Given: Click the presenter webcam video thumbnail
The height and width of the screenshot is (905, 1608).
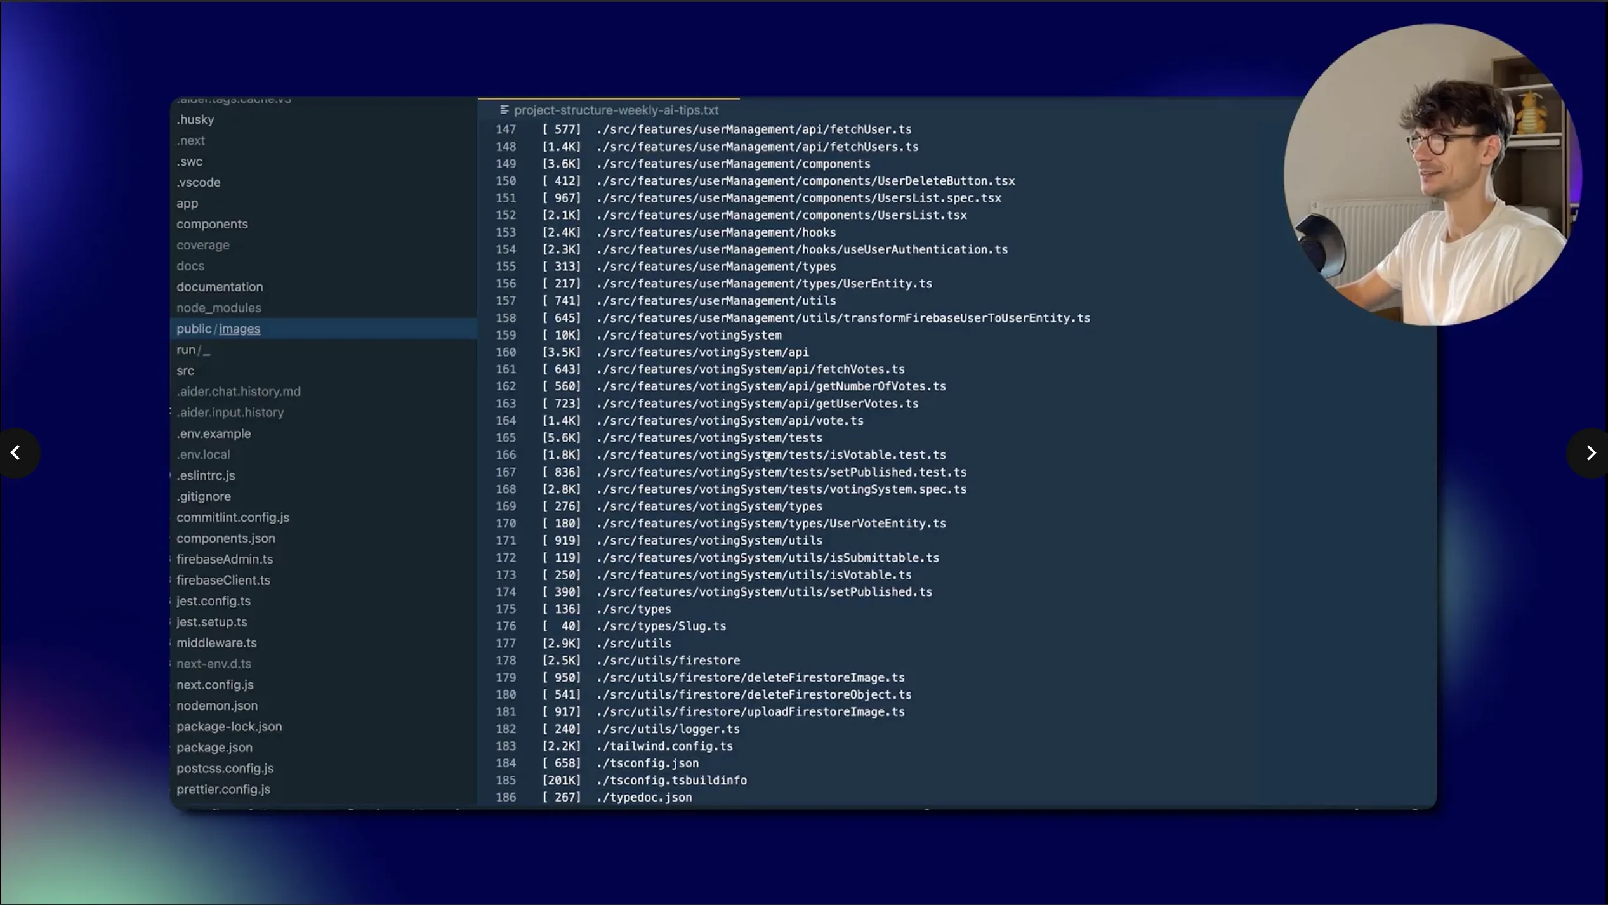Looking at the screenshot, I should click(1432, 175).
